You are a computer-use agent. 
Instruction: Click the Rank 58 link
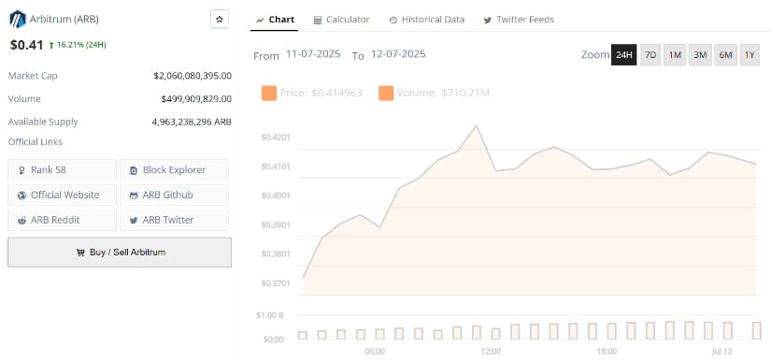click(x=62, y=170)
